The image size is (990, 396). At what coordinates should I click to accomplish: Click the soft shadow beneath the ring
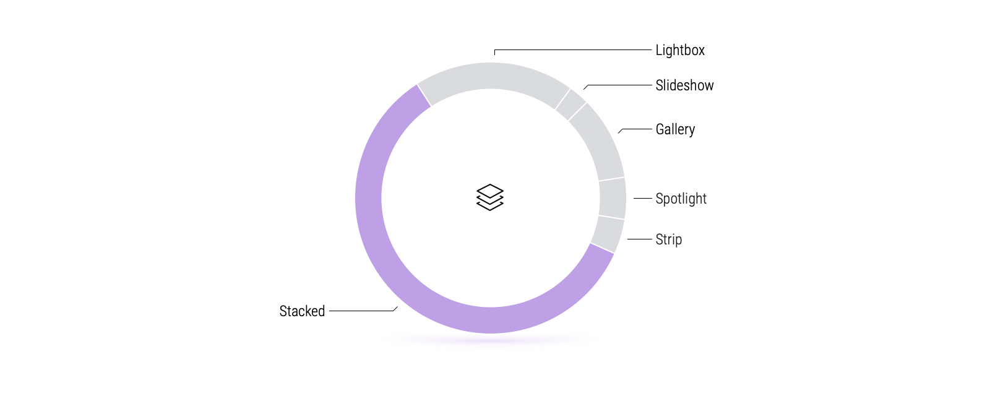[x=491, y=340]
